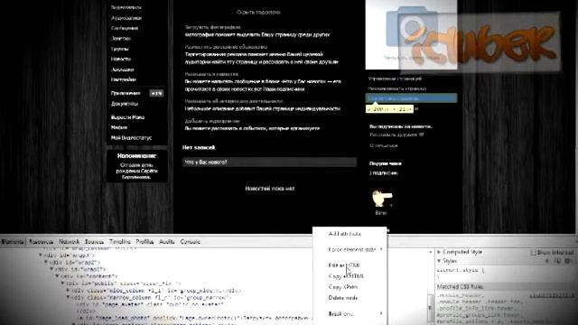Switch to the Profiles tab
Screen dimensions: 578x325
pos(144,242)
